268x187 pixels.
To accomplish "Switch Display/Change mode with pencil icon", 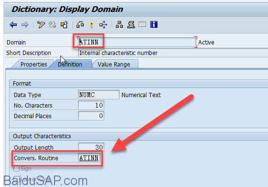I will pyautogui.click(x=41, y=25).
